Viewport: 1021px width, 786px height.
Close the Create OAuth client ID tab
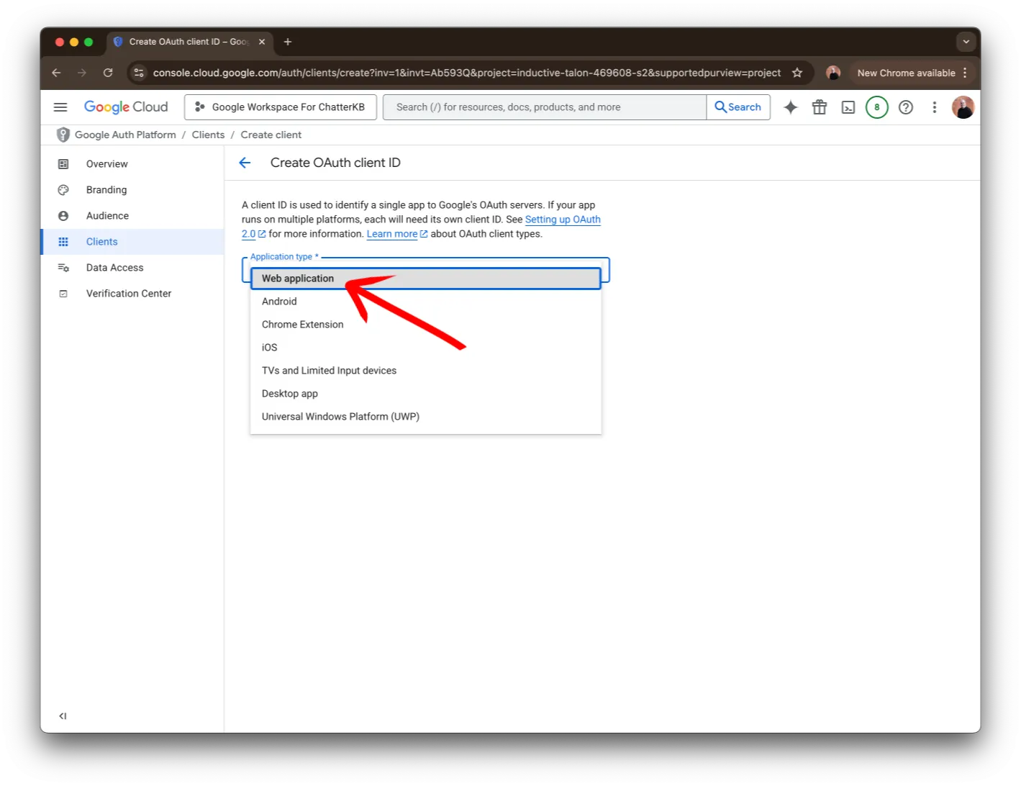pos(262,42)
